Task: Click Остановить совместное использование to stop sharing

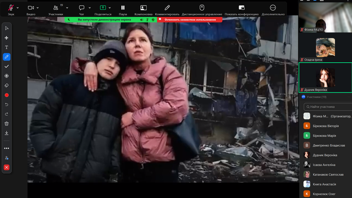Action: [190, 20]
